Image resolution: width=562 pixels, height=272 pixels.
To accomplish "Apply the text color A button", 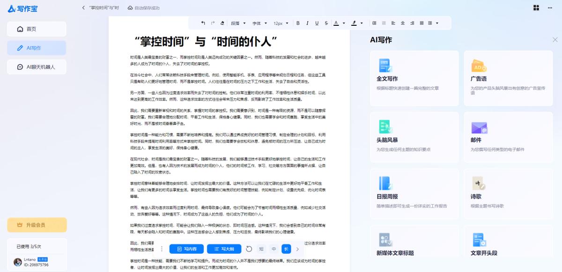I will [x=336, y=23].
